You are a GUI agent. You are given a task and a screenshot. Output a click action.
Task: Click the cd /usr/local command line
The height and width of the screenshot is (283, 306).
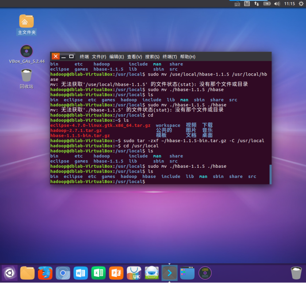pos(104,146)
